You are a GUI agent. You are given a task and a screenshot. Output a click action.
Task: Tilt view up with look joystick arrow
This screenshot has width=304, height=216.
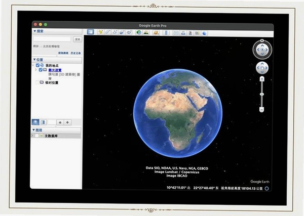[262, 46]
